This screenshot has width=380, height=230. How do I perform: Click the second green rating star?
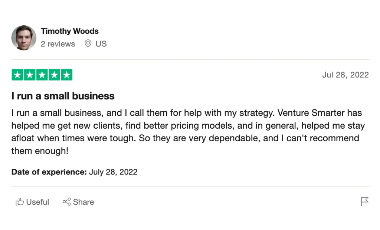[29, 75]
